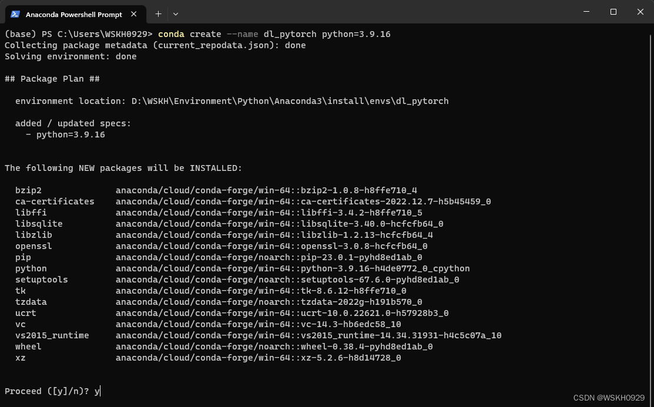Screen dimensions: 654x407
Task: Click the 'ca-certificates' package name
Action: (x=55, y=201)
